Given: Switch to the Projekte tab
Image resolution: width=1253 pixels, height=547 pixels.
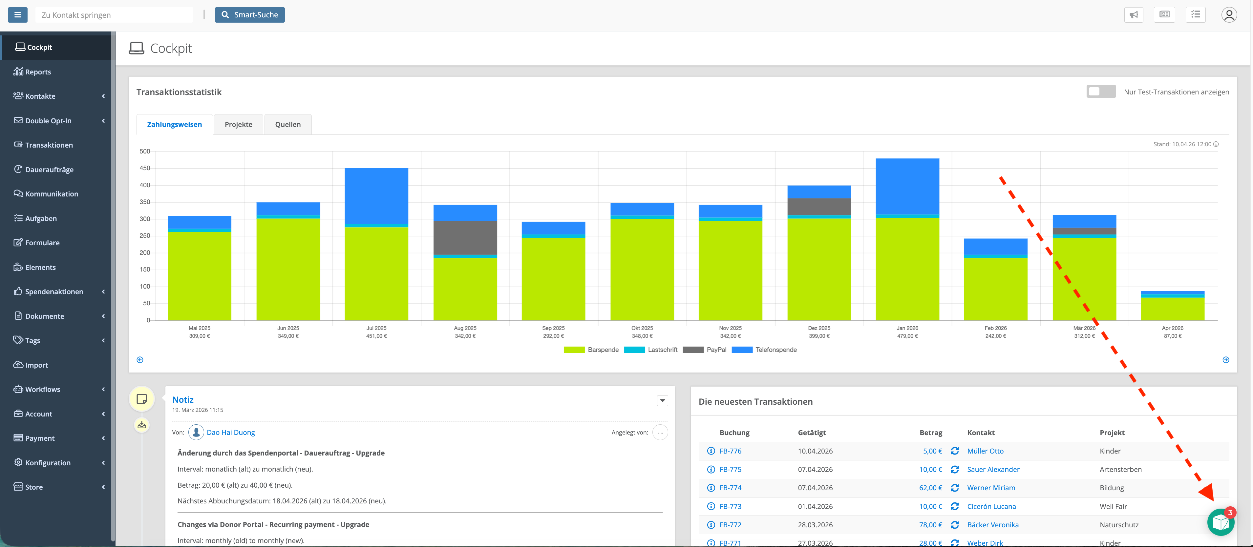Looking at the screenshot, I should [x=238, y=125].
